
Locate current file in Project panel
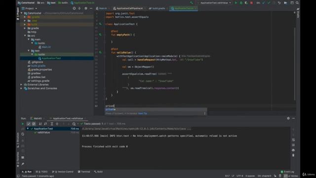coord(74,8)
